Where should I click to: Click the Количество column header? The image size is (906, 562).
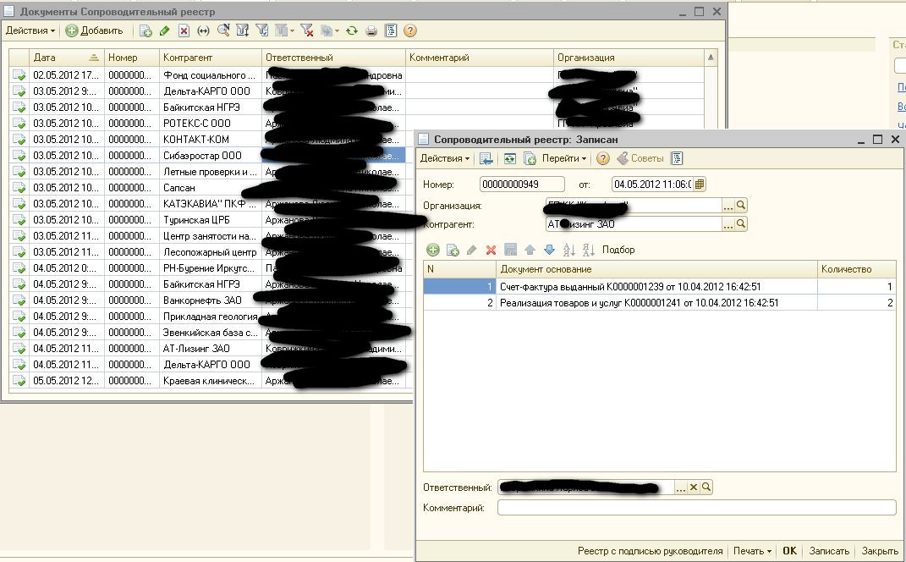click(857, 269)
